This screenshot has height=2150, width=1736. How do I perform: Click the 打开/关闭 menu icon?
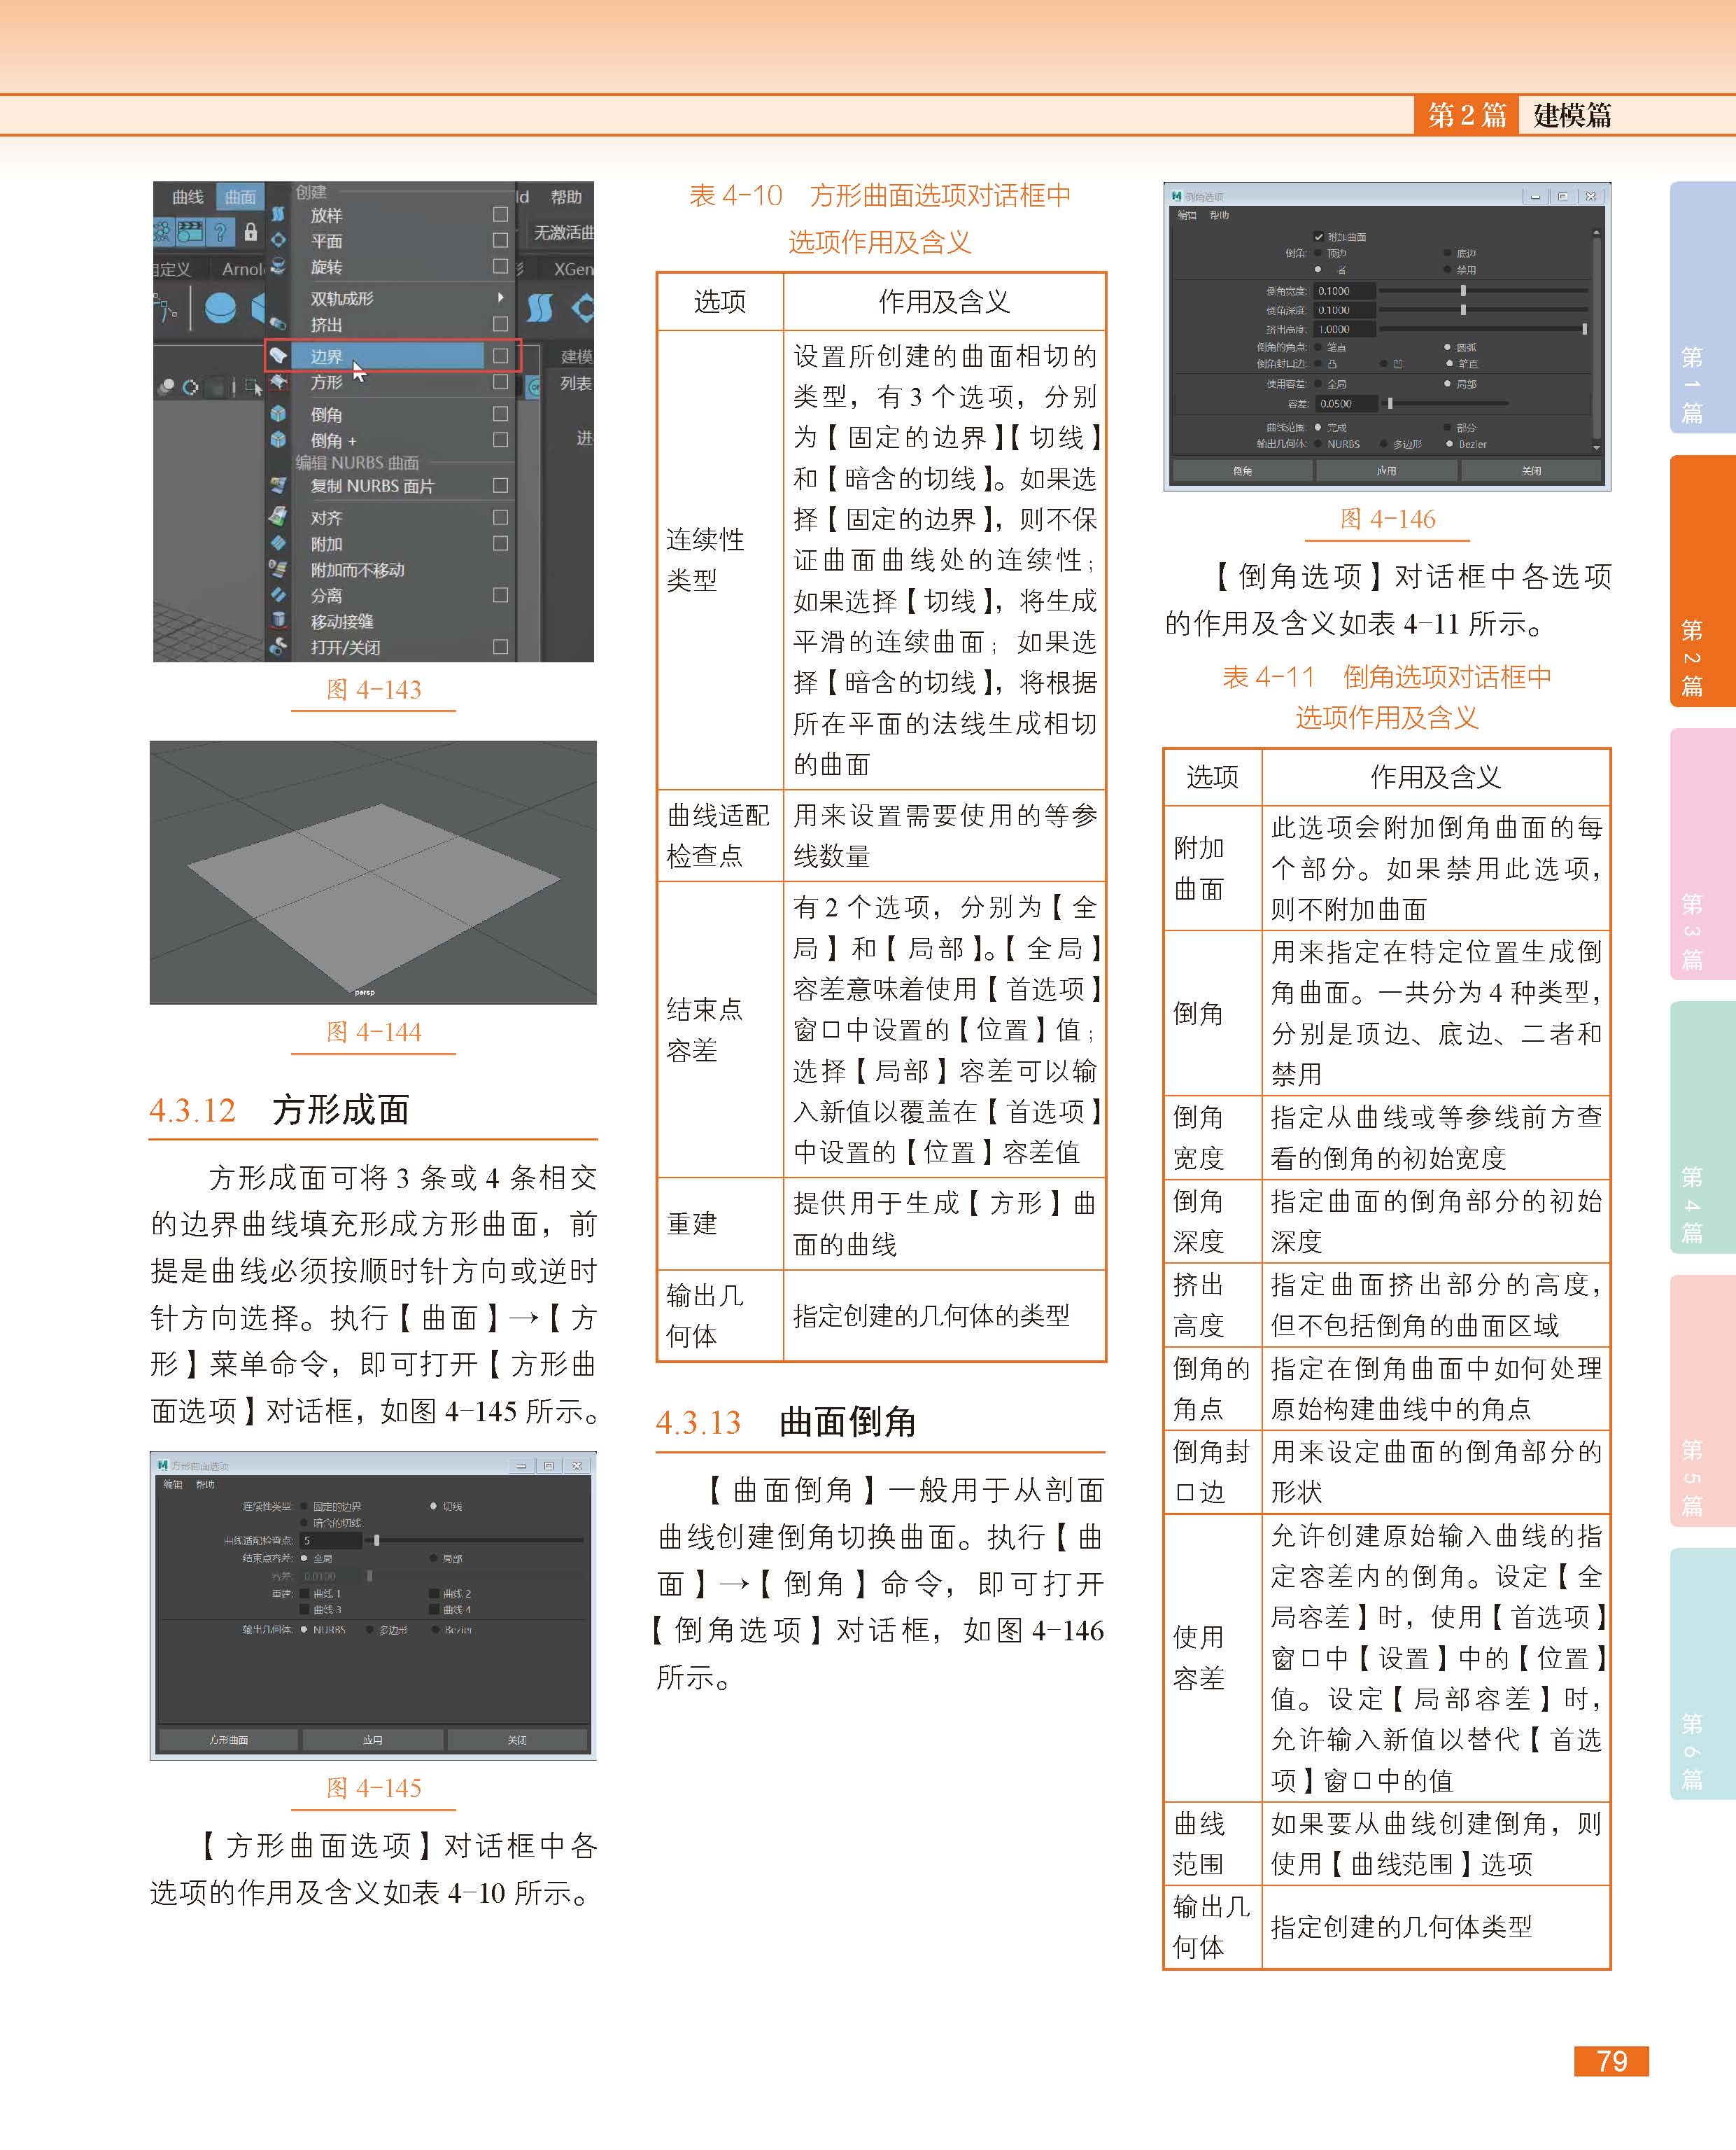[278, 646]
